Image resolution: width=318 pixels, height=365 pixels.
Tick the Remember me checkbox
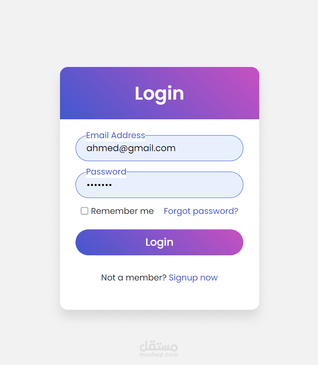(x=84, y=211)
